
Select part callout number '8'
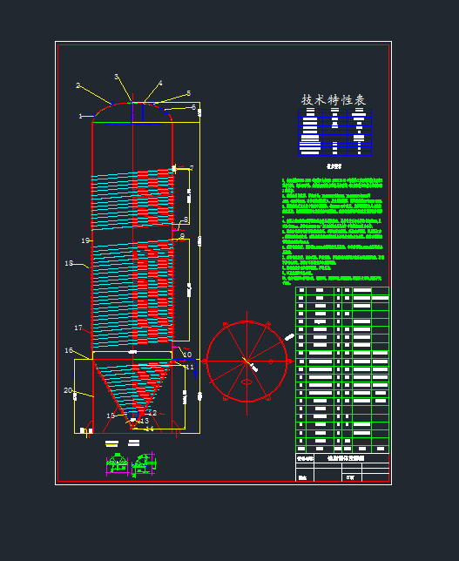[186, 220]
